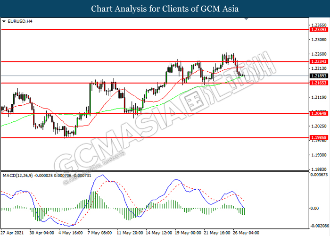Image resolution: width=330 pixels, height=236 pixels.
Task: Click the 4 May 16:00 time label
Action: tap(71, 233)
